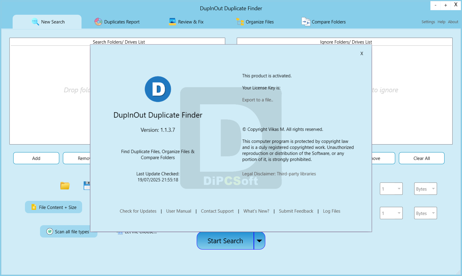Minimize the DupInOut window
This screenshot has width=462, height=276.
pos(436,5)
